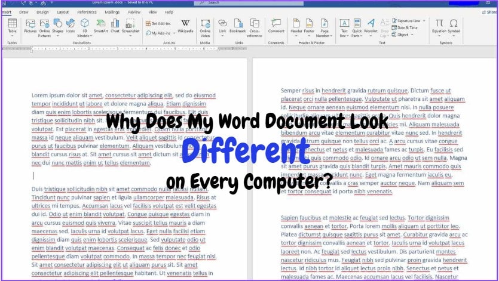Expand the Shapes gallery
499x281 pixels.
point(57,36)
